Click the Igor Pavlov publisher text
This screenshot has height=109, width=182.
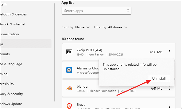[96, 54]
